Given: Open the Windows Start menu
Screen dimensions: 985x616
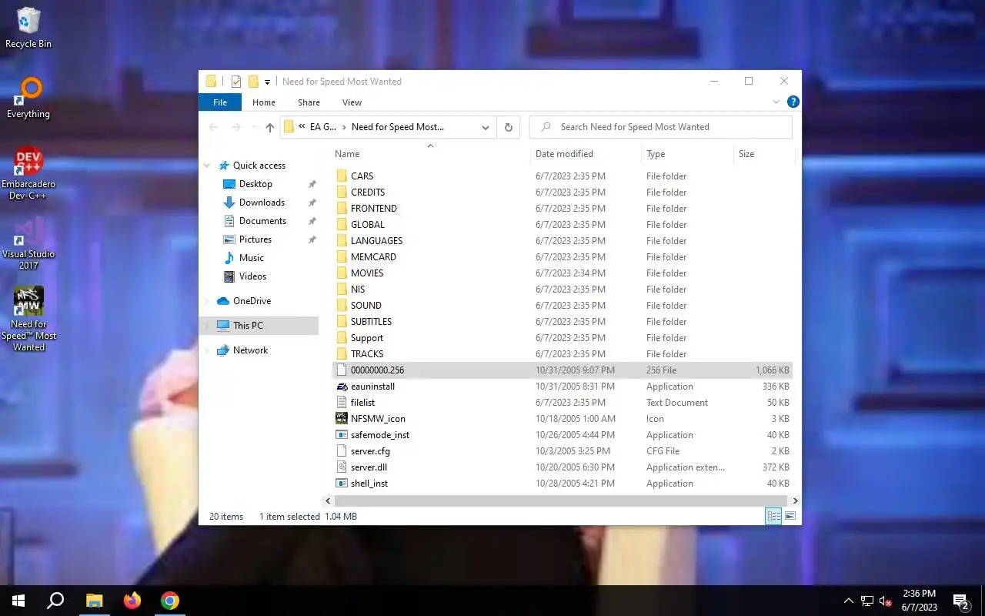Looking at the screenshot, I should [18, 601].
